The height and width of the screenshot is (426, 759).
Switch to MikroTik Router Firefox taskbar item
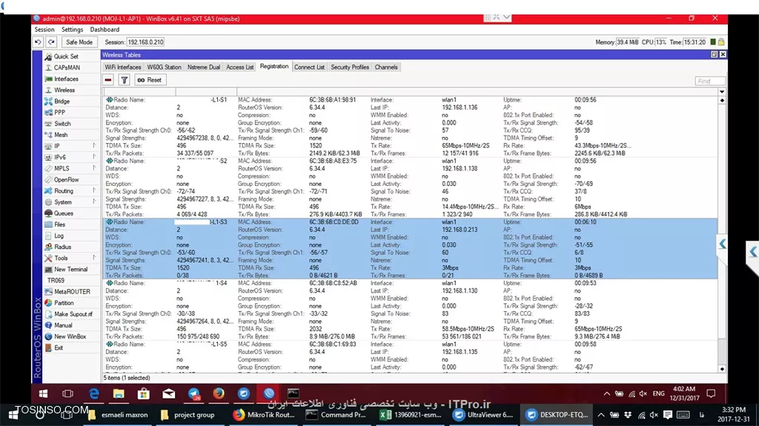pos(265,415)
